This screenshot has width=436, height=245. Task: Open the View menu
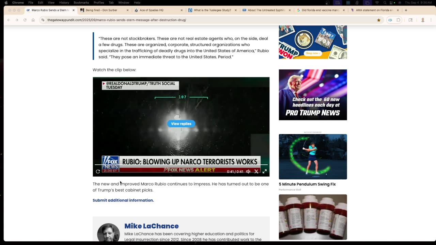pyautogui.click(x=51, y=3)
